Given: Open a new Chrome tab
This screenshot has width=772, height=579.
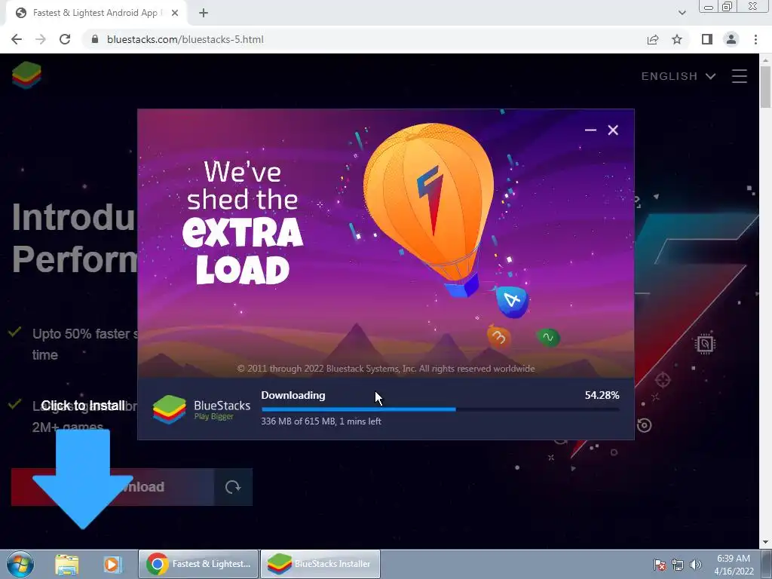Looking at the screenshot, I should point(204,13).
